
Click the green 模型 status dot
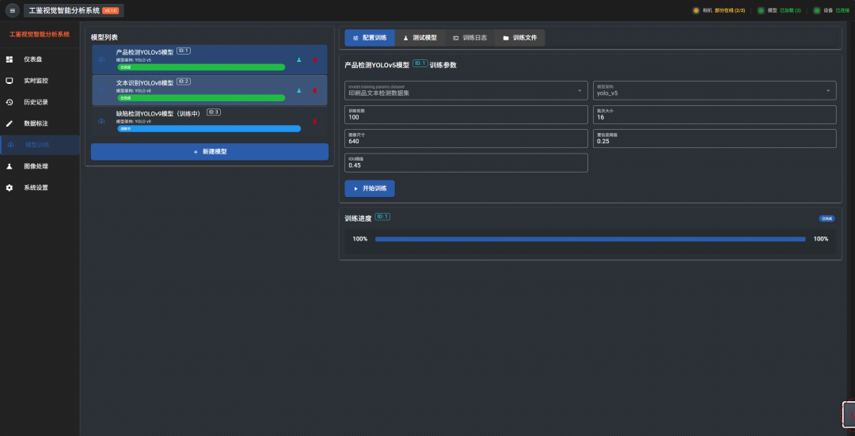point(762,10)
